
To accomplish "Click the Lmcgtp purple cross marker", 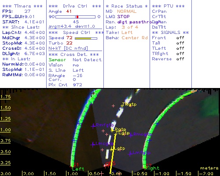I will tap(93, 145).
